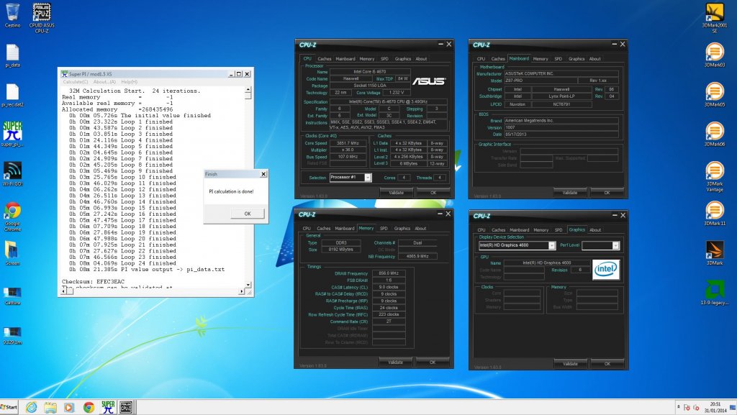Launch the 3DMark2001 SE desktop shortcut

[x=715, y=18]
